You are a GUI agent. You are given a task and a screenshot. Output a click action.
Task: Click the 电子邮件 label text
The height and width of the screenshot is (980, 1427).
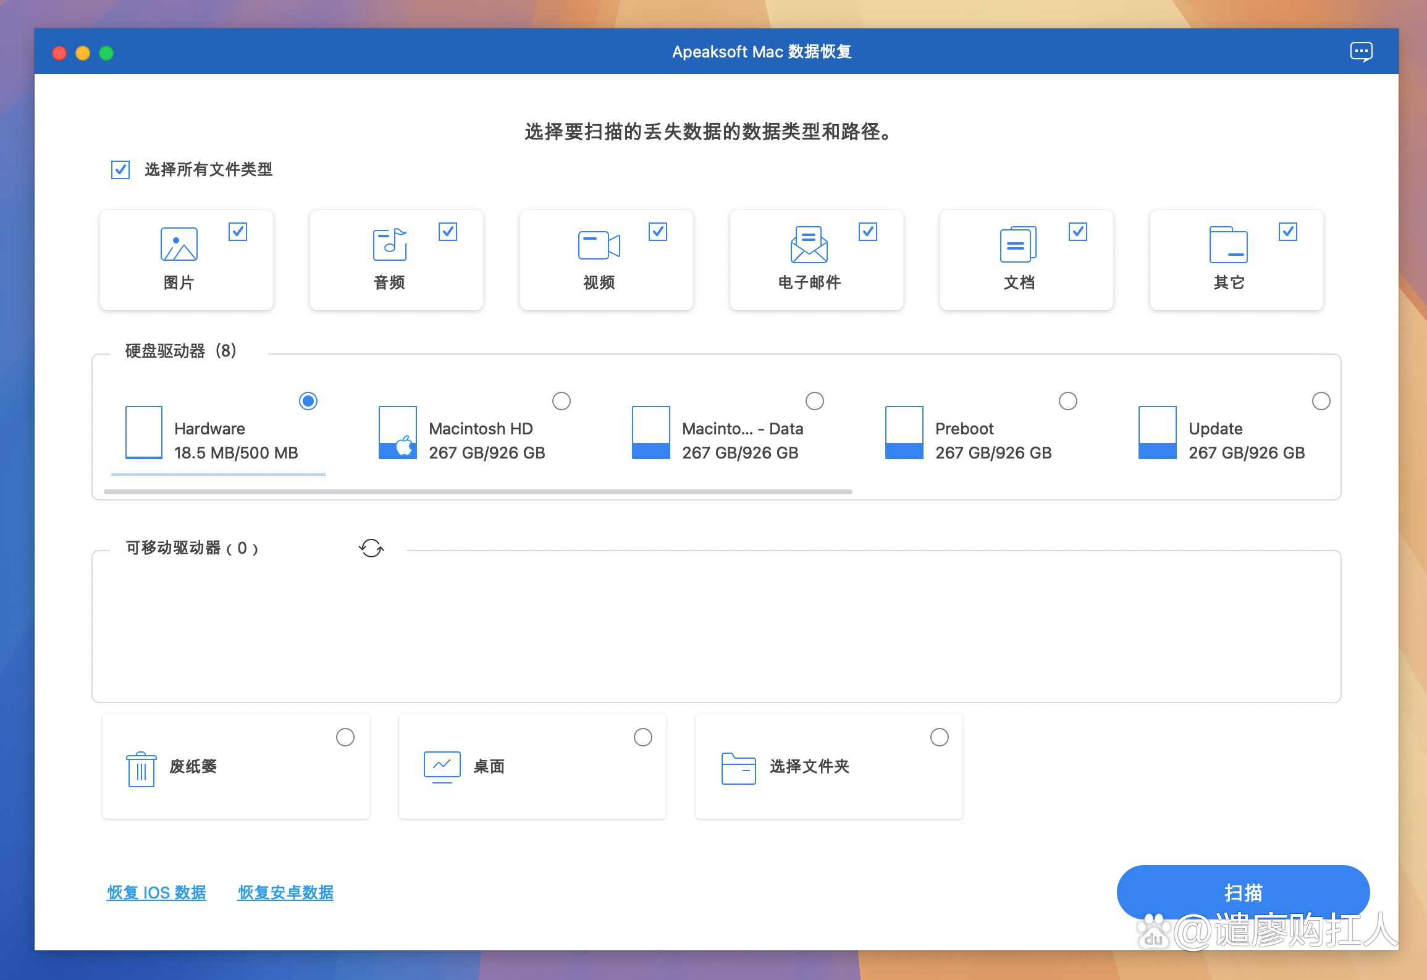click(x=809, y=283)
